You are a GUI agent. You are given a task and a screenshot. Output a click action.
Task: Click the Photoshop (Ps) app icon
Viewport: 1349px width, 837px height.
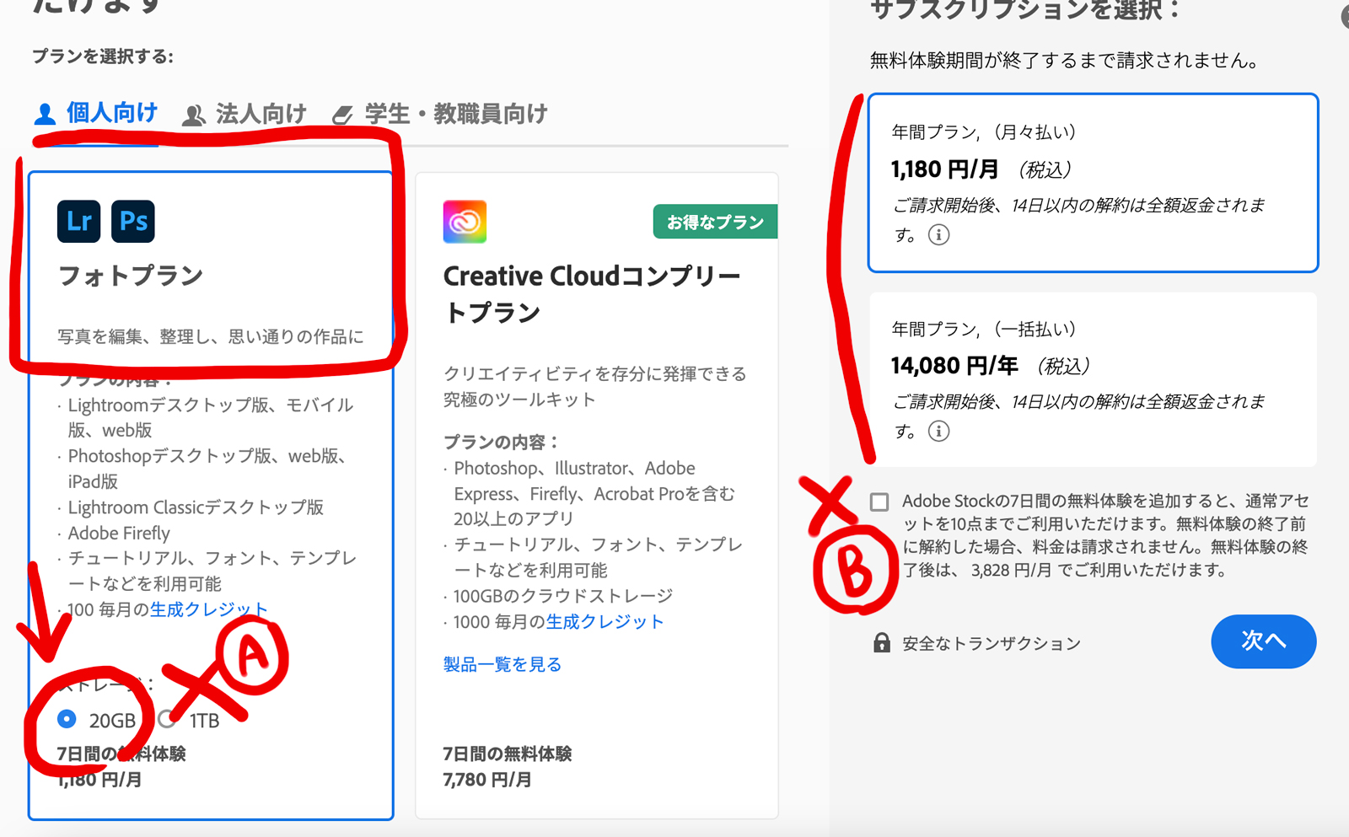tap(133, 222)
